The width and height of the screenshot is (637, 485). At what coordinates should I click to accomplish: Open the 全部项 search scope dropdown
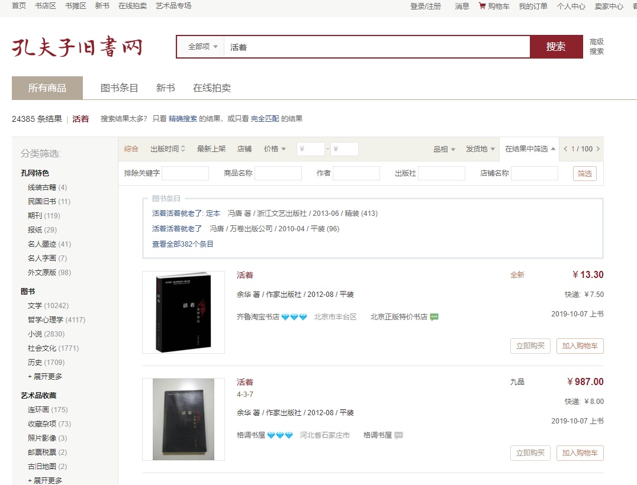(202, 47)
